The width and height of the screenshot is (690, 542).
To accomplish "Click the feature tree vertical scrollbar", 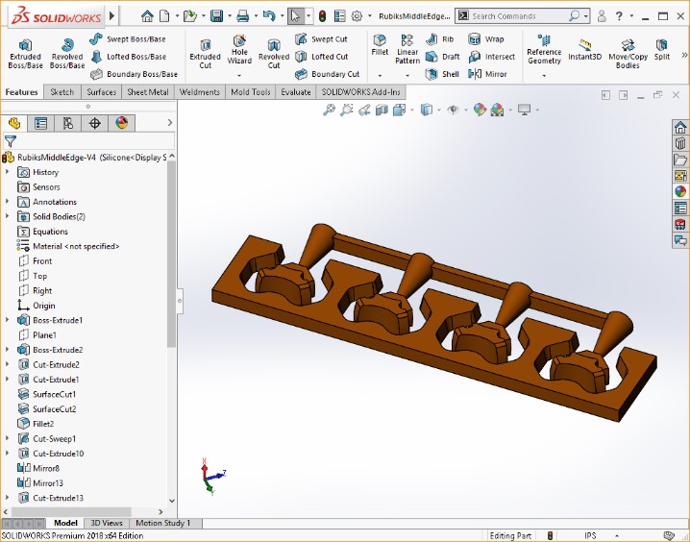I will (x=172, y=255).
